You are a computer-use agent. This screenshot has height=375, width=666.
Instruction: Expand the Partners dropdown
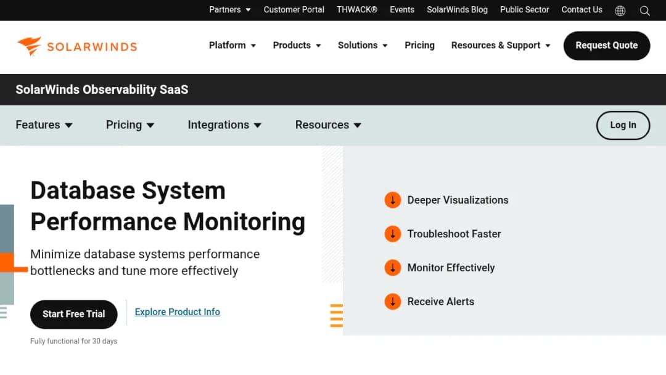[230, 10]
